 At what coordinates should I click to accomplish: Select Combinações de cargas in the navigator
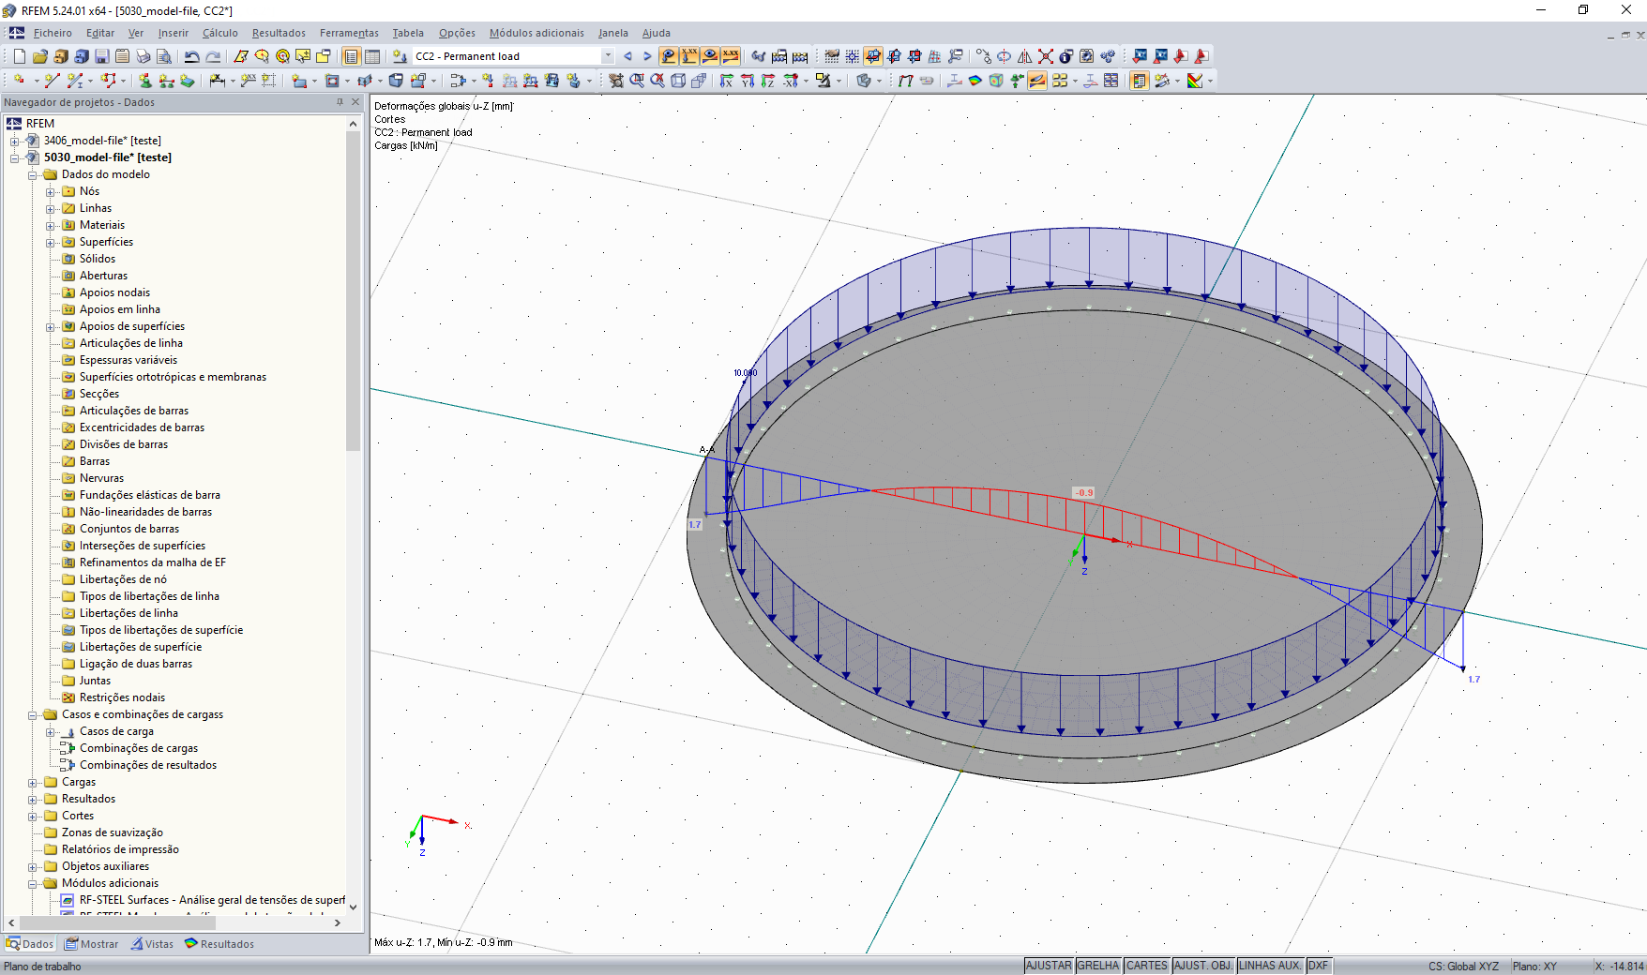click(x=139, y=748)
